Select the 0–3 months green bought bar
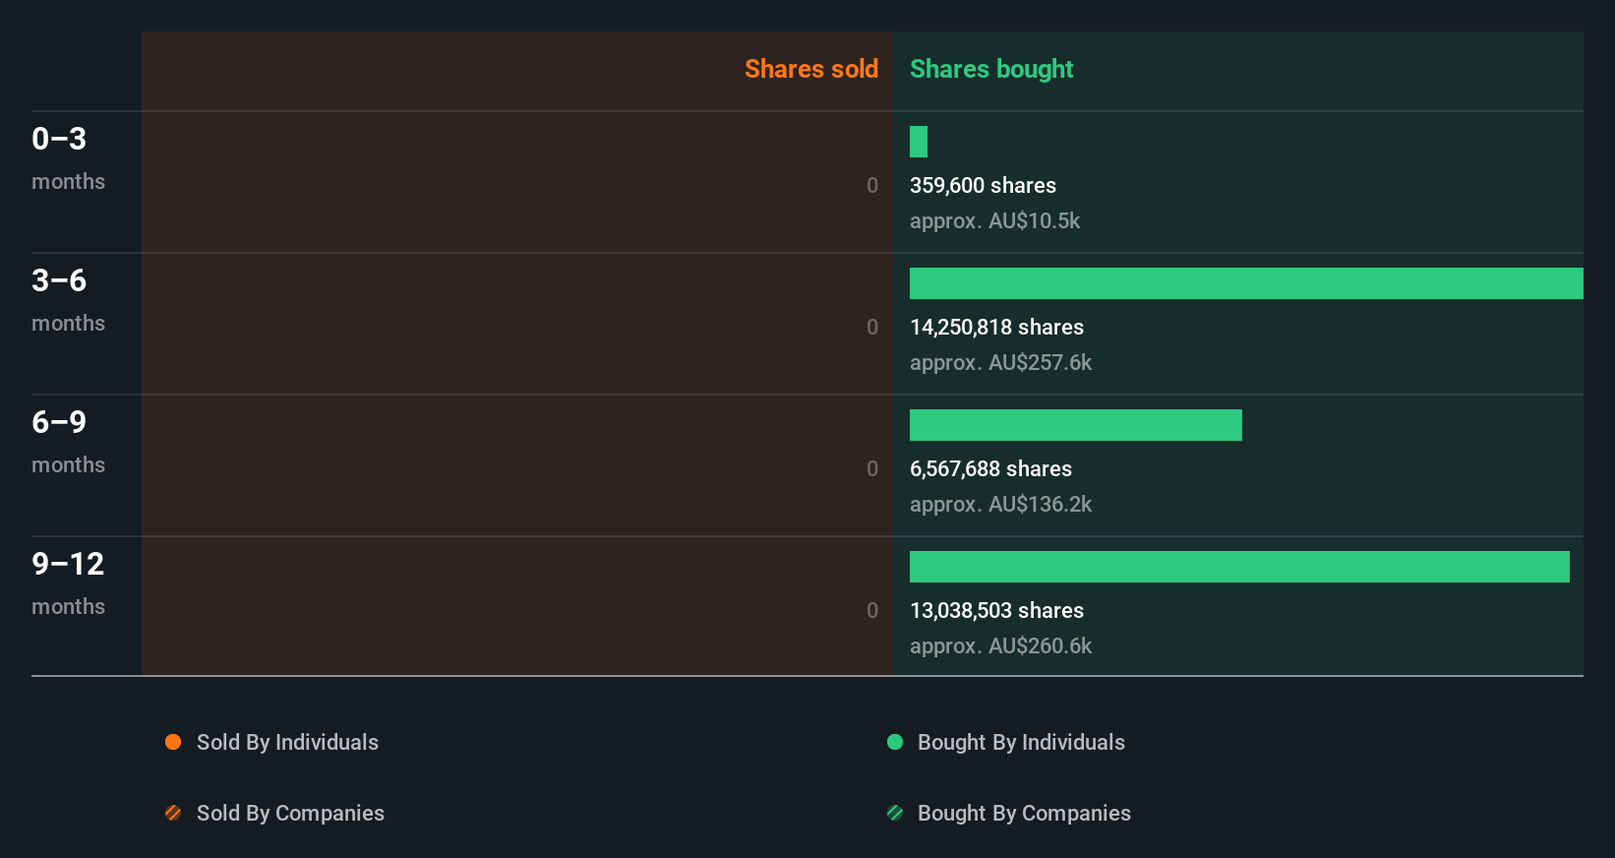 tap(919, 142)
